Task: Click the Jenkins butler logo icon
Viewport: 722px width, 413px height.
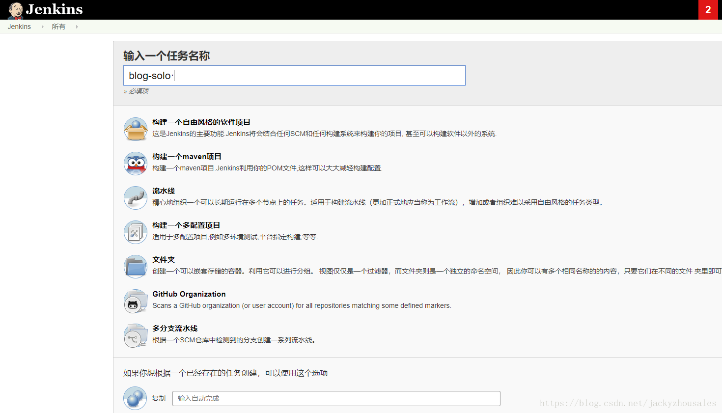Action: tap(16, 10)
